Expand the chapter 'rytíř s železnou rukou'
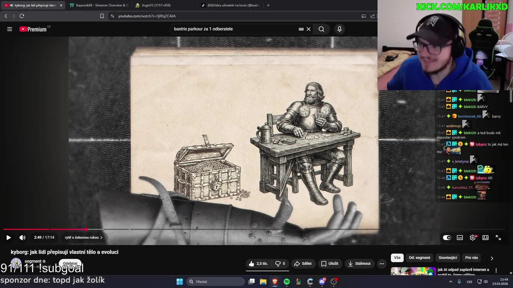This screenshot has height=288, width=513. (84, 238)
